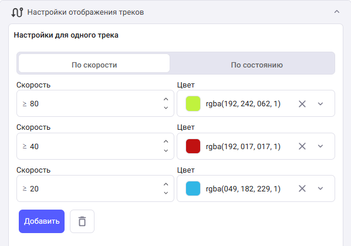Click the lime green color swatch
This screenshot has width=351, height=246.
tap(193, 104)
